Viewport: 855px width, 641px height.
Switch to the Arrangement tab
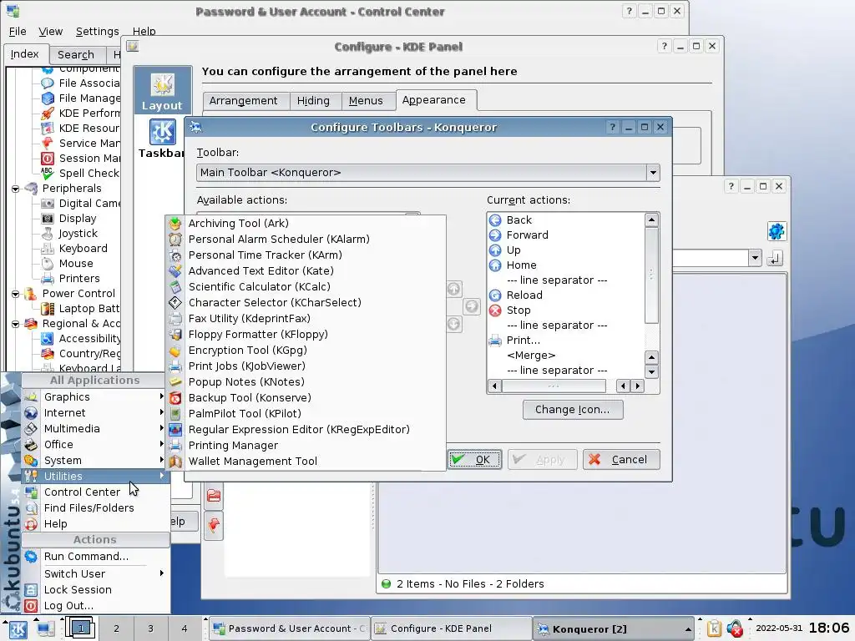pos(243,101)
